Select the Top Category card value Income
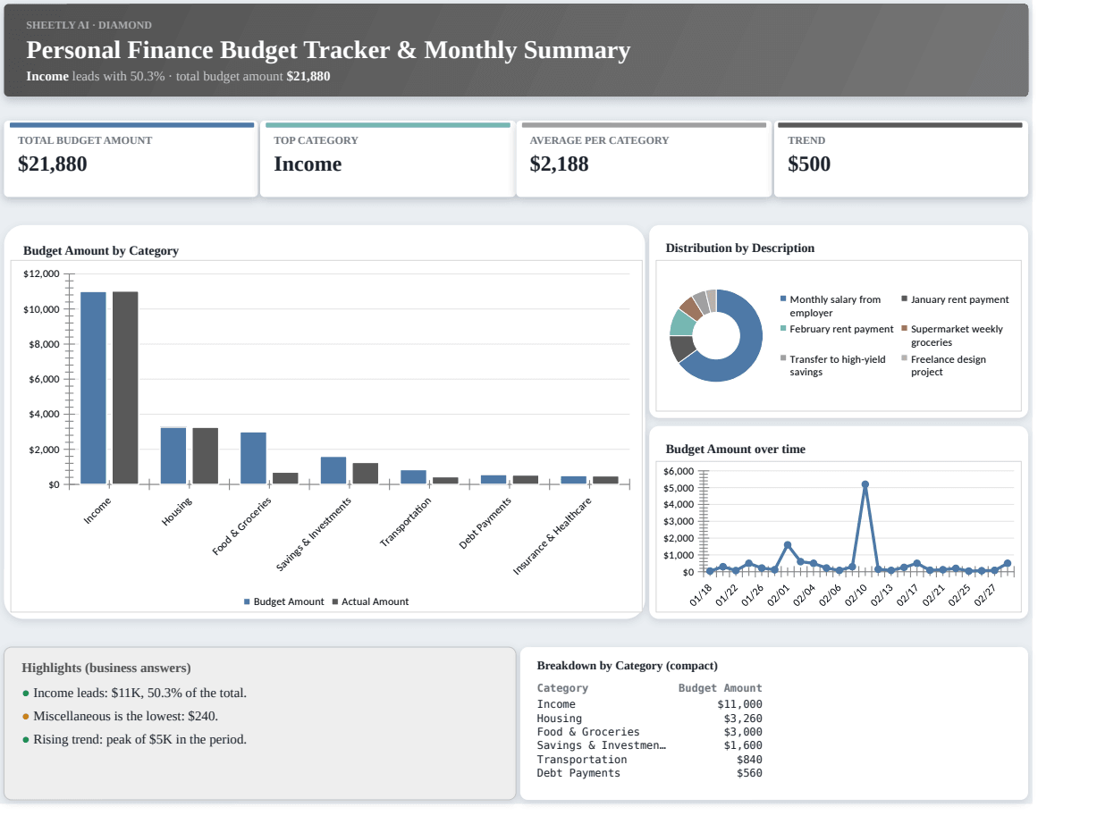The image size is (1097, 824). [x=308, y=164]
